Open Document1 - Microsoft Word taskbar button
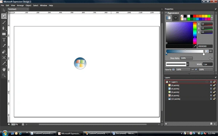The height and width of the screenshot is (136, 218). (x=124, y=133)
